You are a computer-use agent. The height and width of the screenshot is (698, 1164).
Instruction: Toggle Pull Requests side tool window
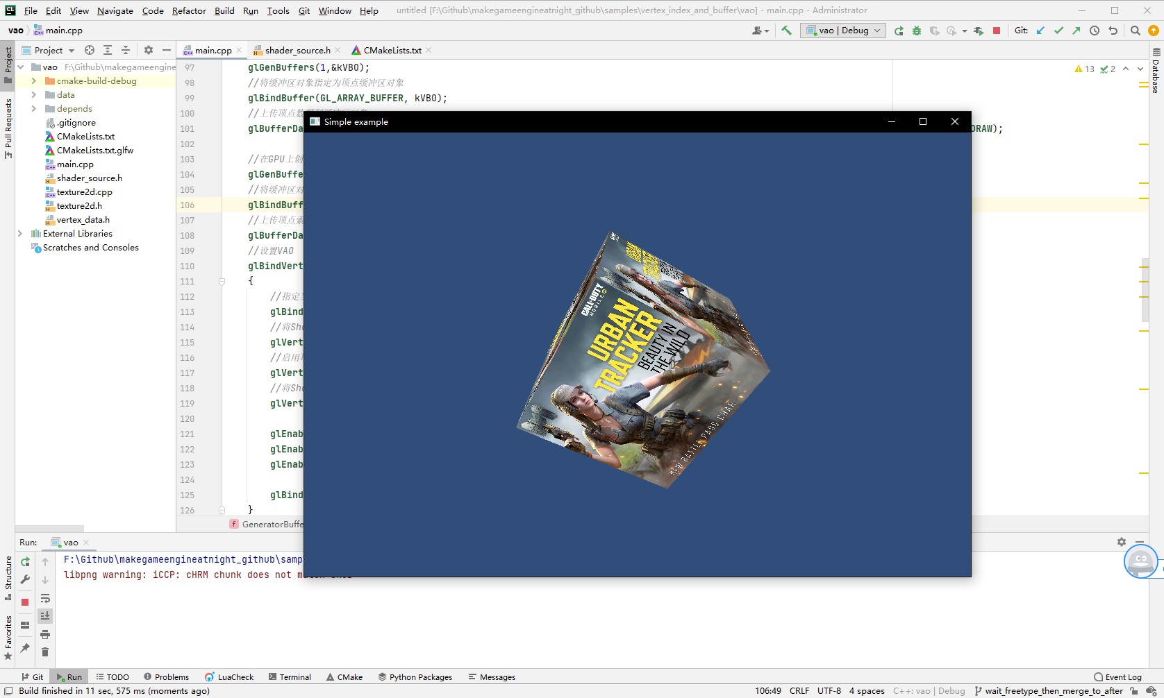pos(8,128)
